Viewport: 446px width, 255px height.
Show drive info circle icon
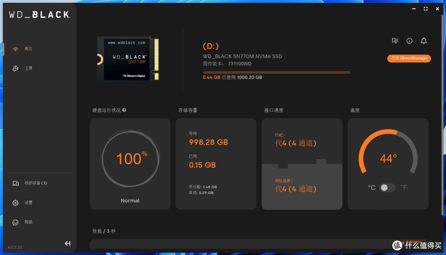click(x=409, y=41)
